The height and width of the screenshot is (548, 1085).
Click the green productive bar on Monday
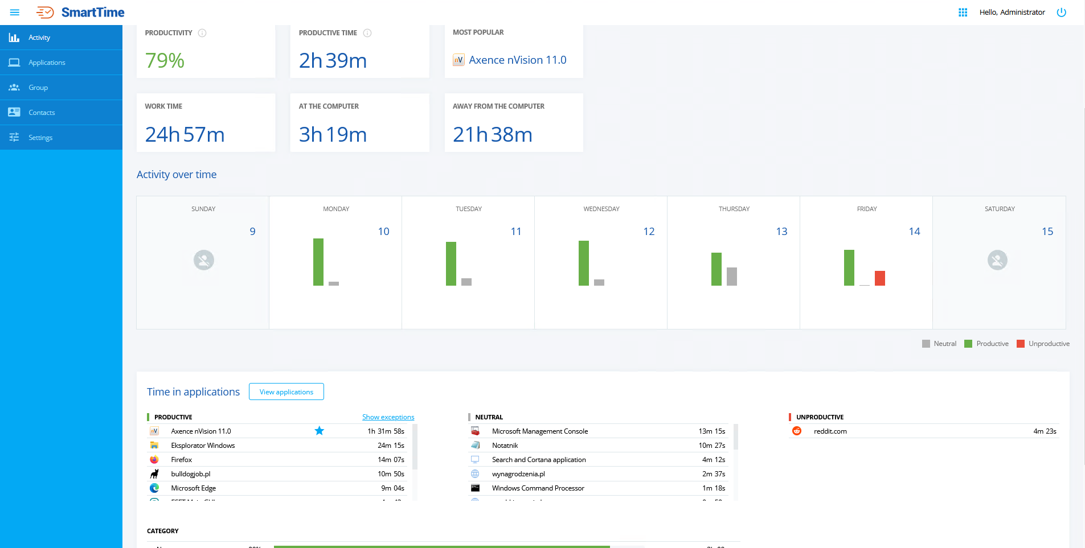coord(318,262)
